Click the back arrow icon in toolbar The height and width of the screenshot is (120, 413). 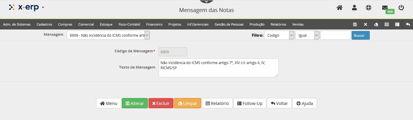(x=408, y=24)
